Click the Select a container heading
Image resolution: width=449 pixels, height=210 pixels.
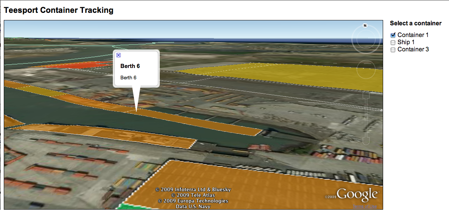pyautogui.click(x=416, y=23)
